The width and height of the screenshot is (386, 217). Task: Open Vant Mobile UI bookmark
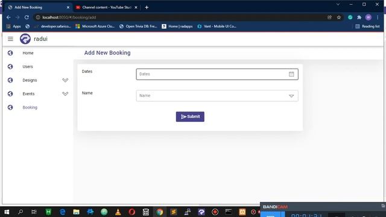[217, 27]
